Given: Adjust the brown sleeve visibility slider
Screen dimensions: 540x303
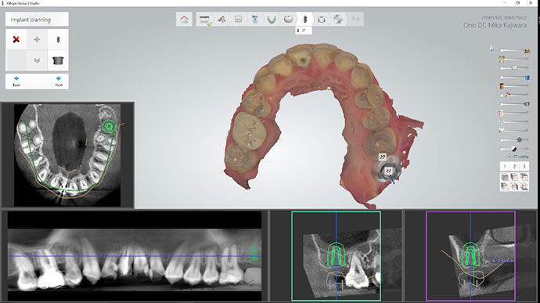Looking at the screenshot, I should tap(514, 86).
